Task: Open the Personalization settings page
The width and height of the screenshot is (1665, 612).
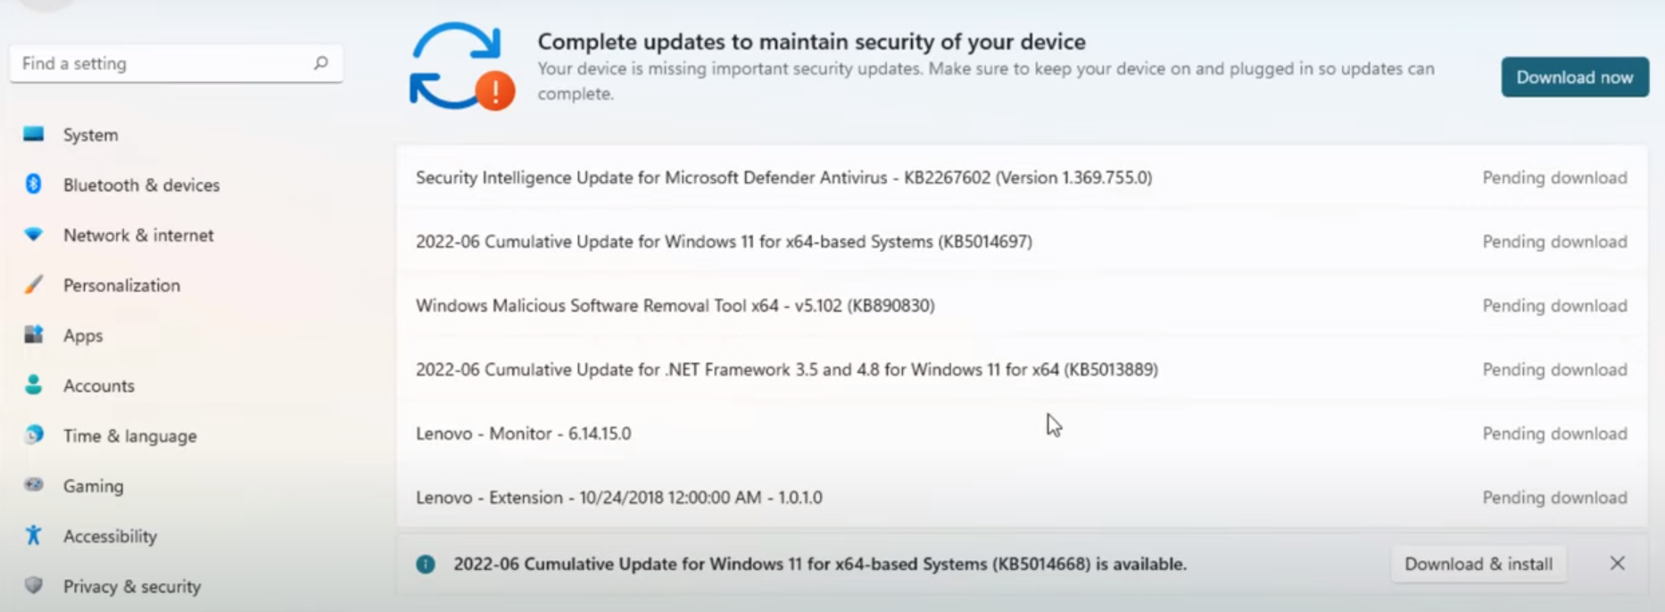Action: tap(121, 285)
